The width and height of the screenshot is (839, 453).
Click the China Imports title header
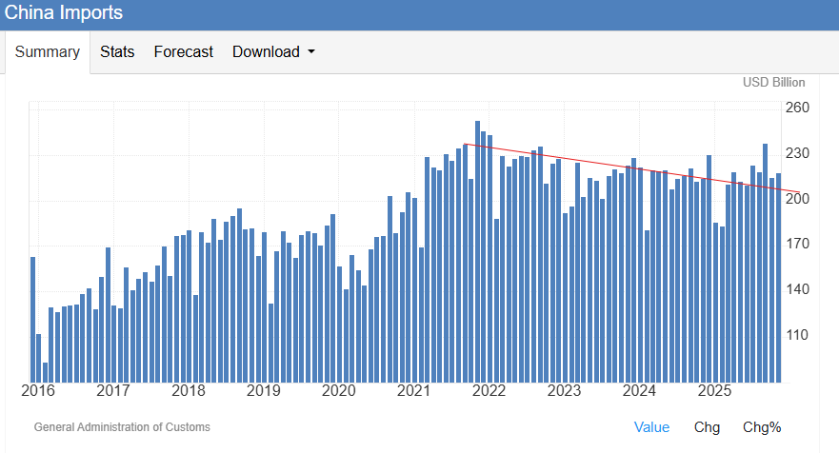63,13
